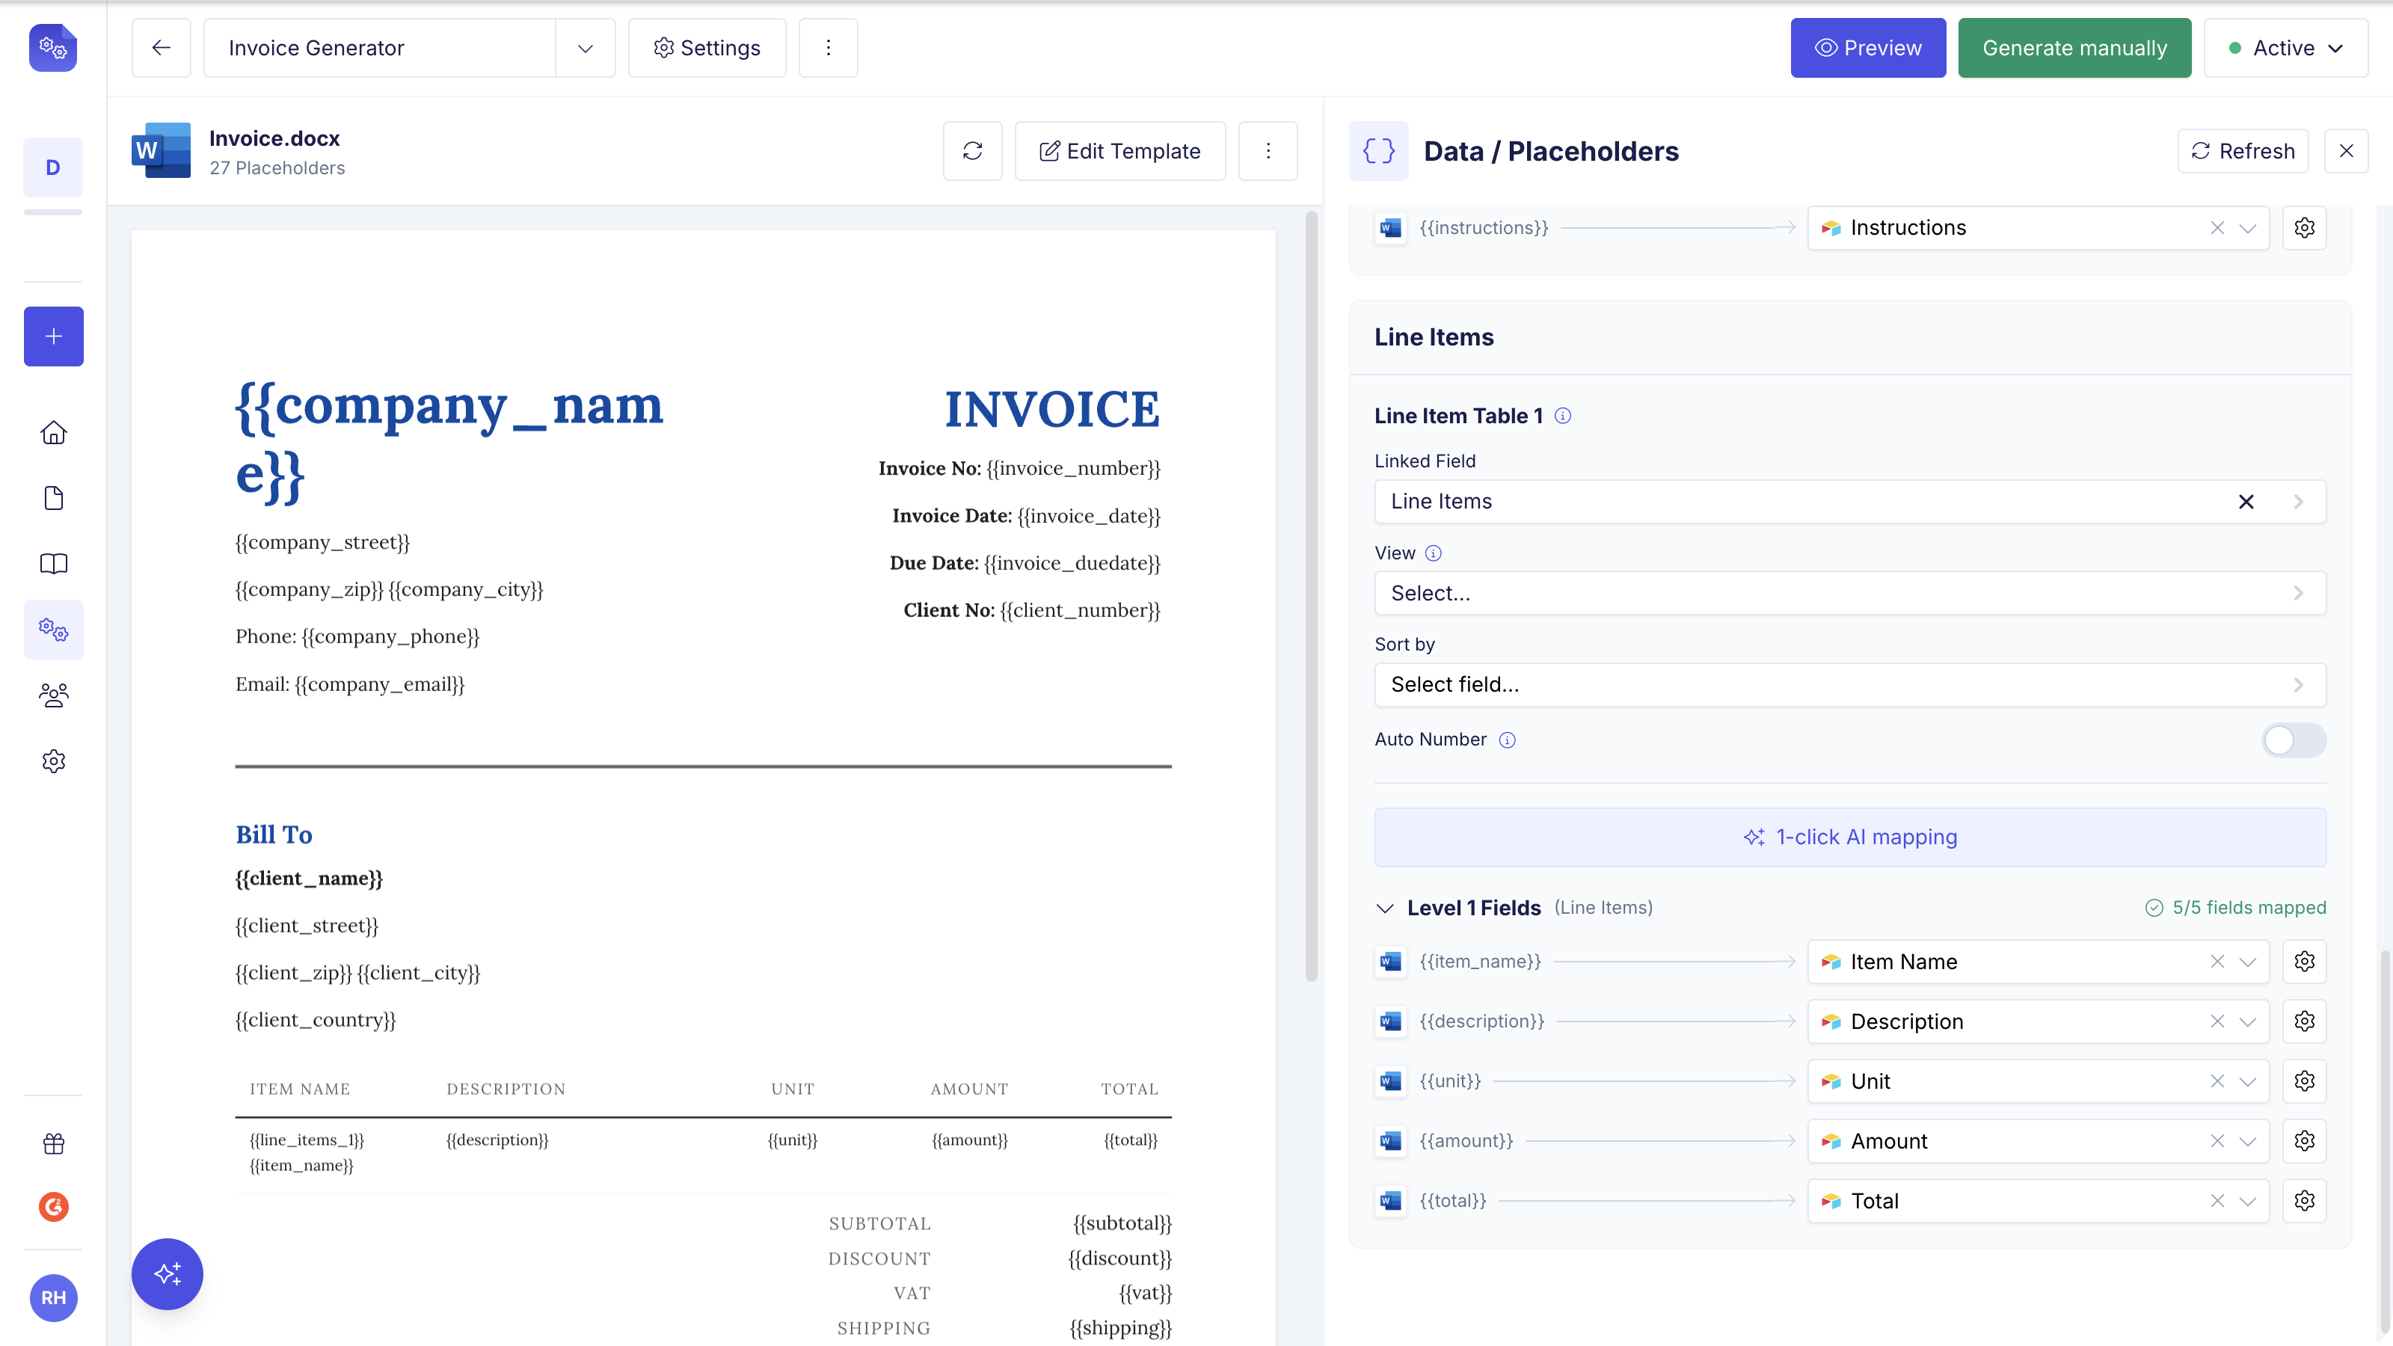This screenshot has width=2393, height=1346.
Task: Clear the Total field mapping
Action: (x=2217, y=1201)
